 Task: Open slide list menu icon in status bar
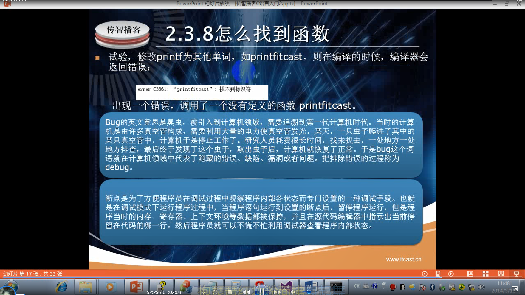click(438, 274)
